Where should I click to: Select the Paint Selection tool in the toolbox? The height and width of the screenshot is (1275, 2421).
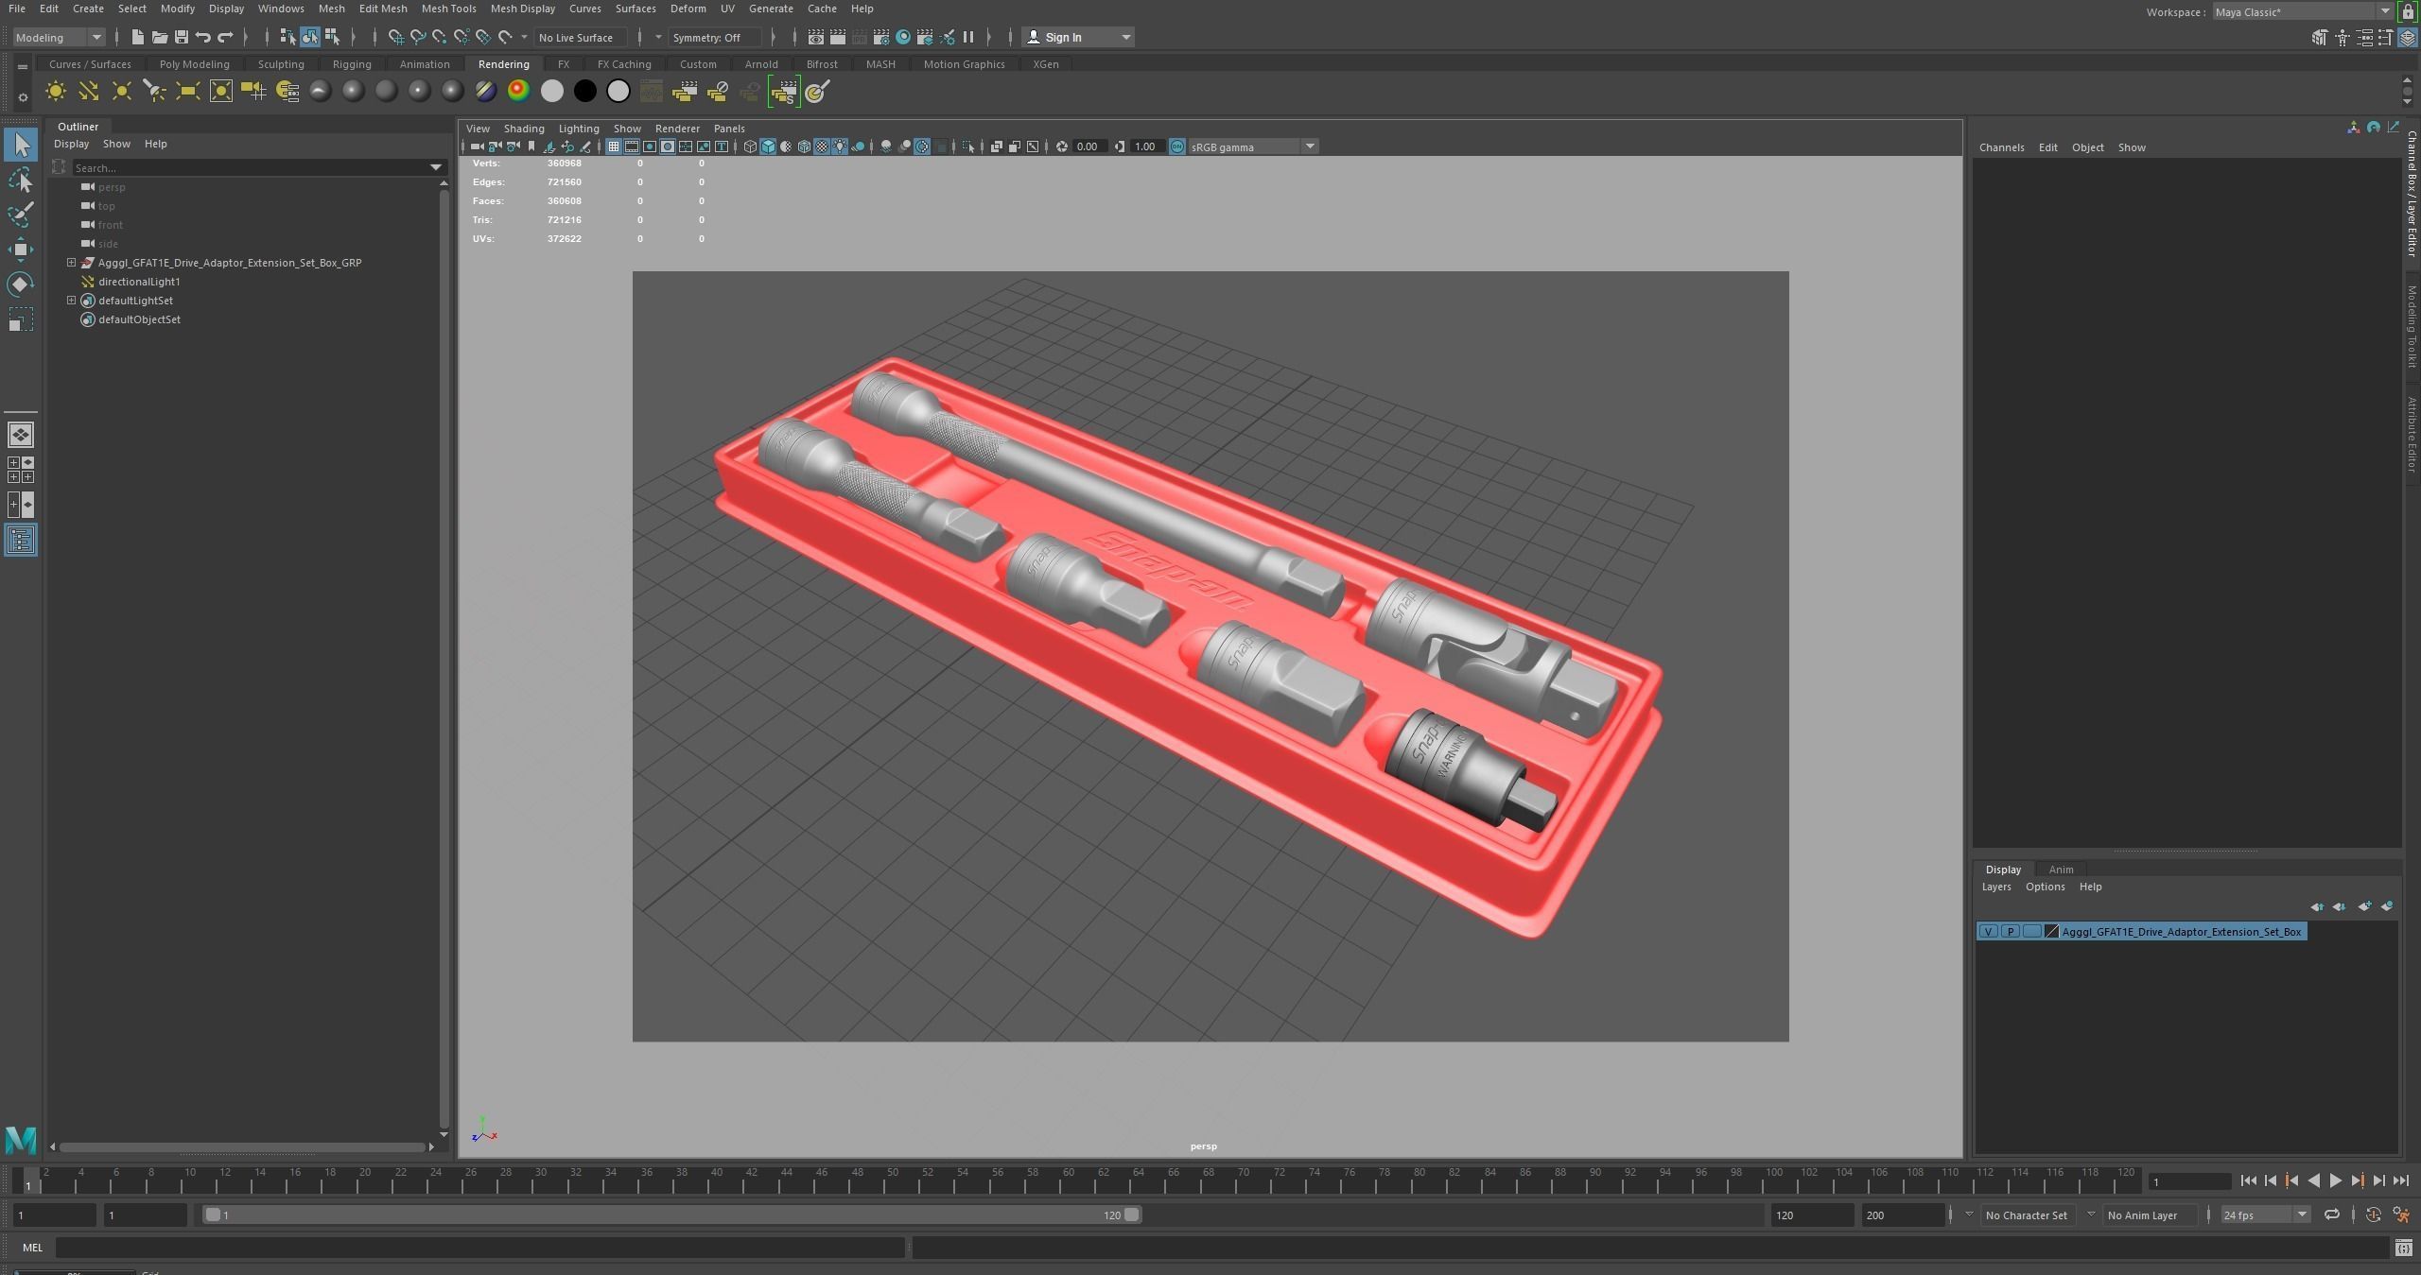[20, 215]
